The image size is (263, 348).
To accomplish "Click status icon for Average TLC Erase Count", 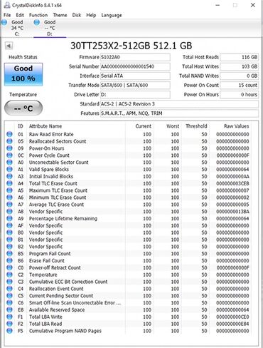I will coord(9,204).
